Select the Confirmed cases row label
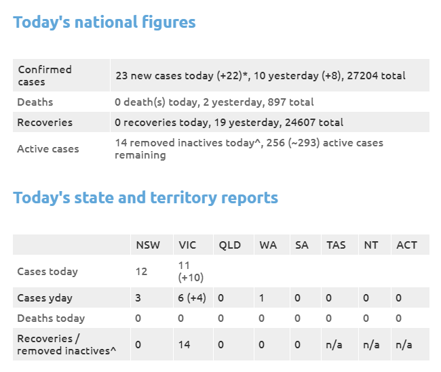The width and height of the screenshot is (441, 372). (45, 76)
